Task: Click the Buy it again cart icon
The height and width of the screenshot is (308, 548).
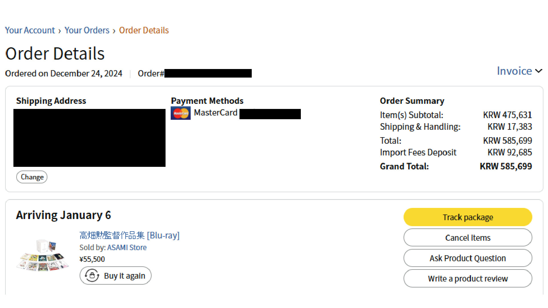Action: click(92, 275)
